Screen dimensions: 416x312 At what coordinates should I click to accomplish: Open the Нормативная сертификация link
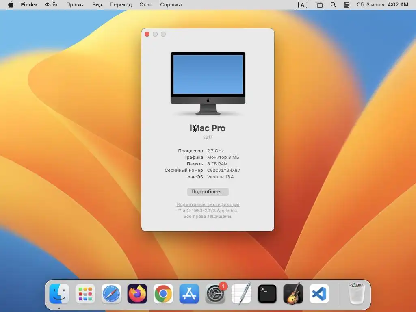pos(208,205)
